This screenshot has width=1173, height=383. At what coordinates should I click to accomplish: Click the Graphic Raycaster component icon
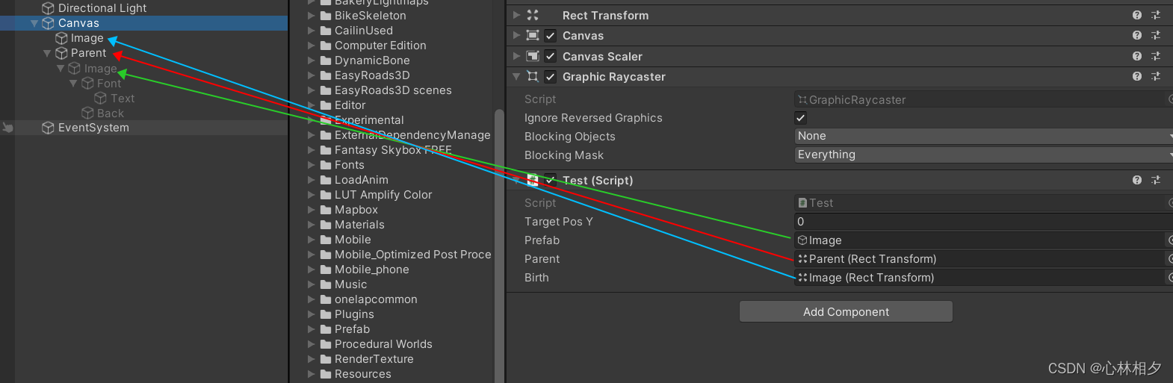tap(533, 76)
